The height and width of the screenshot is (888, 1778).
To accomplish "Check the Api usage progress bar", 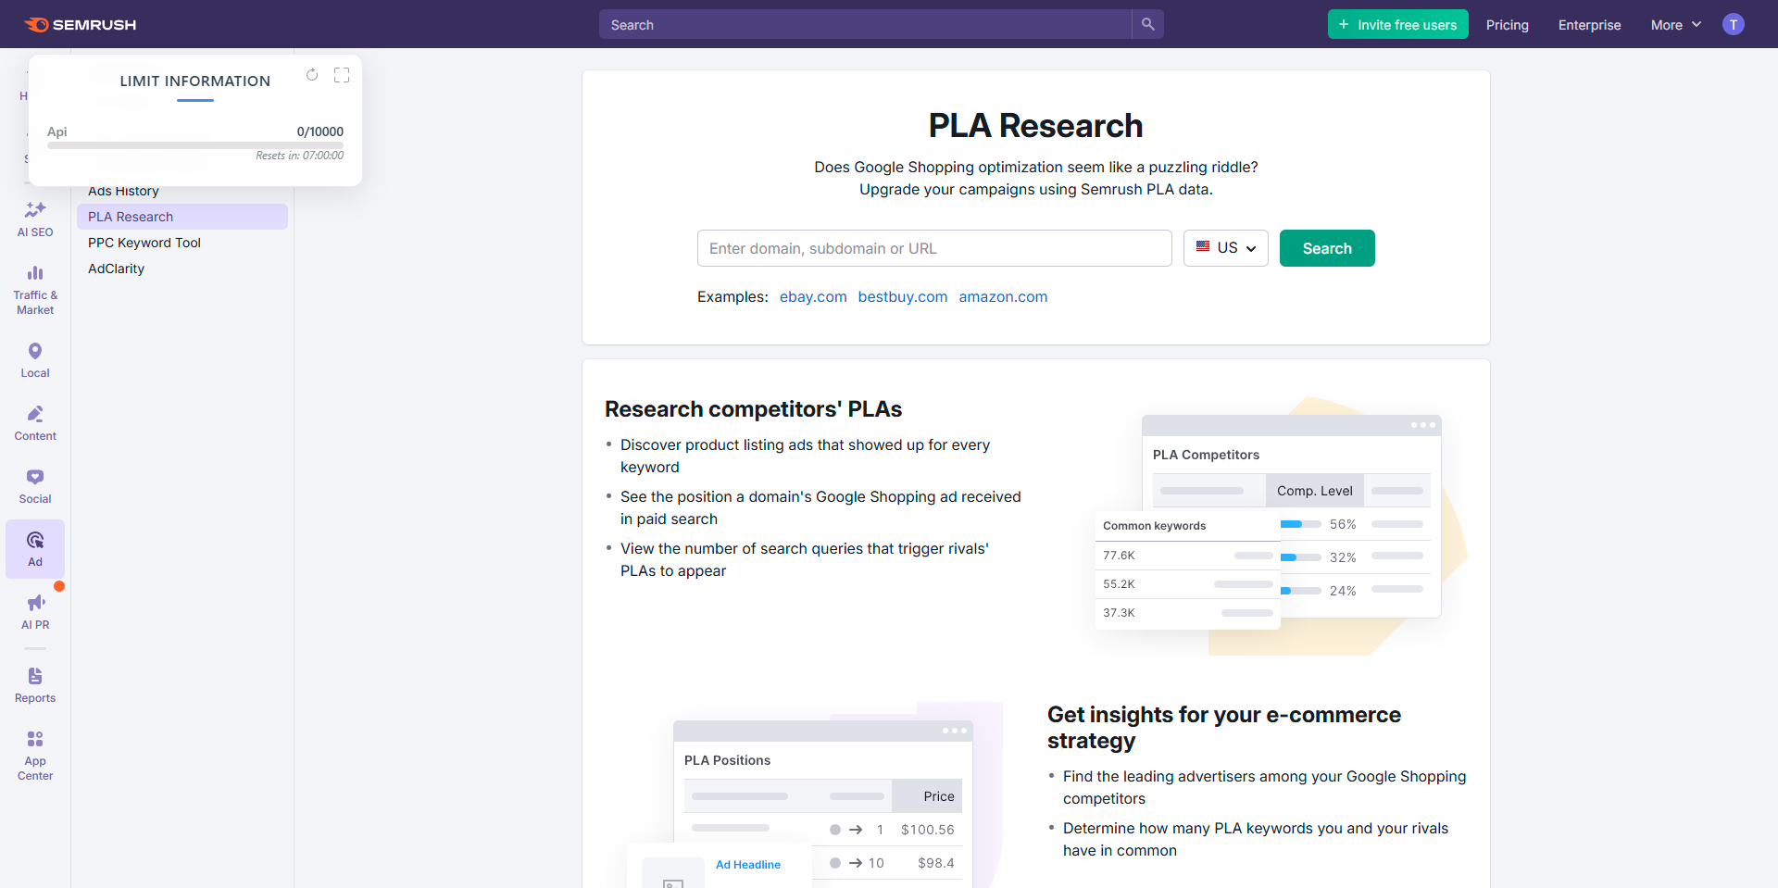I will tap(194, 145).
